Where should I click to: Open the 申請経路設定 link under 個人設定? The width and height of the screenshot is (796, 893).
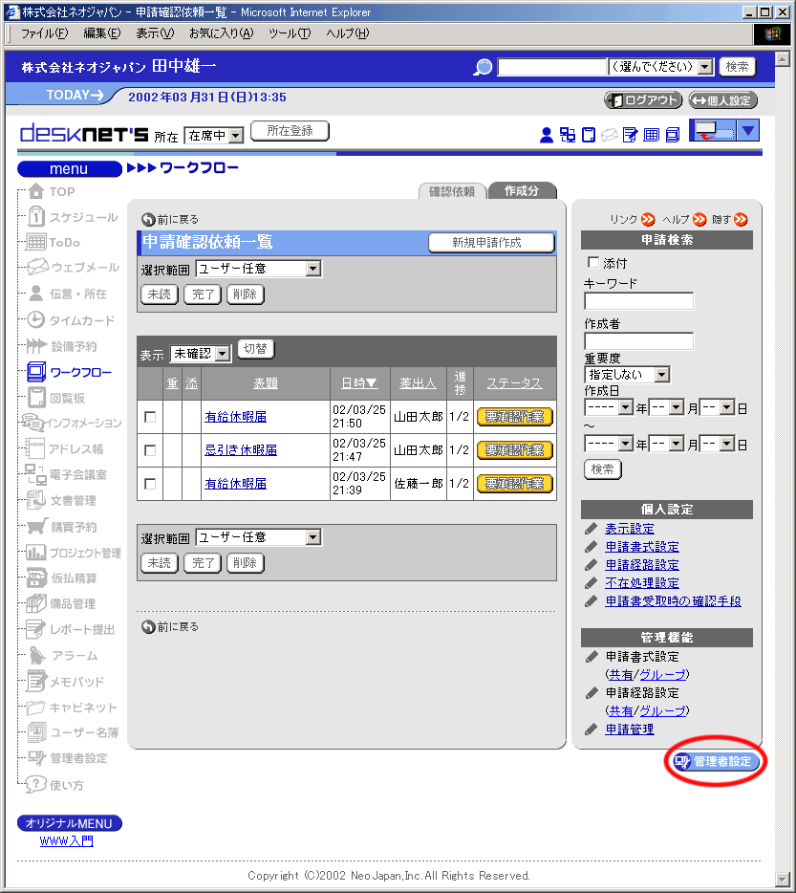point(641,565)
